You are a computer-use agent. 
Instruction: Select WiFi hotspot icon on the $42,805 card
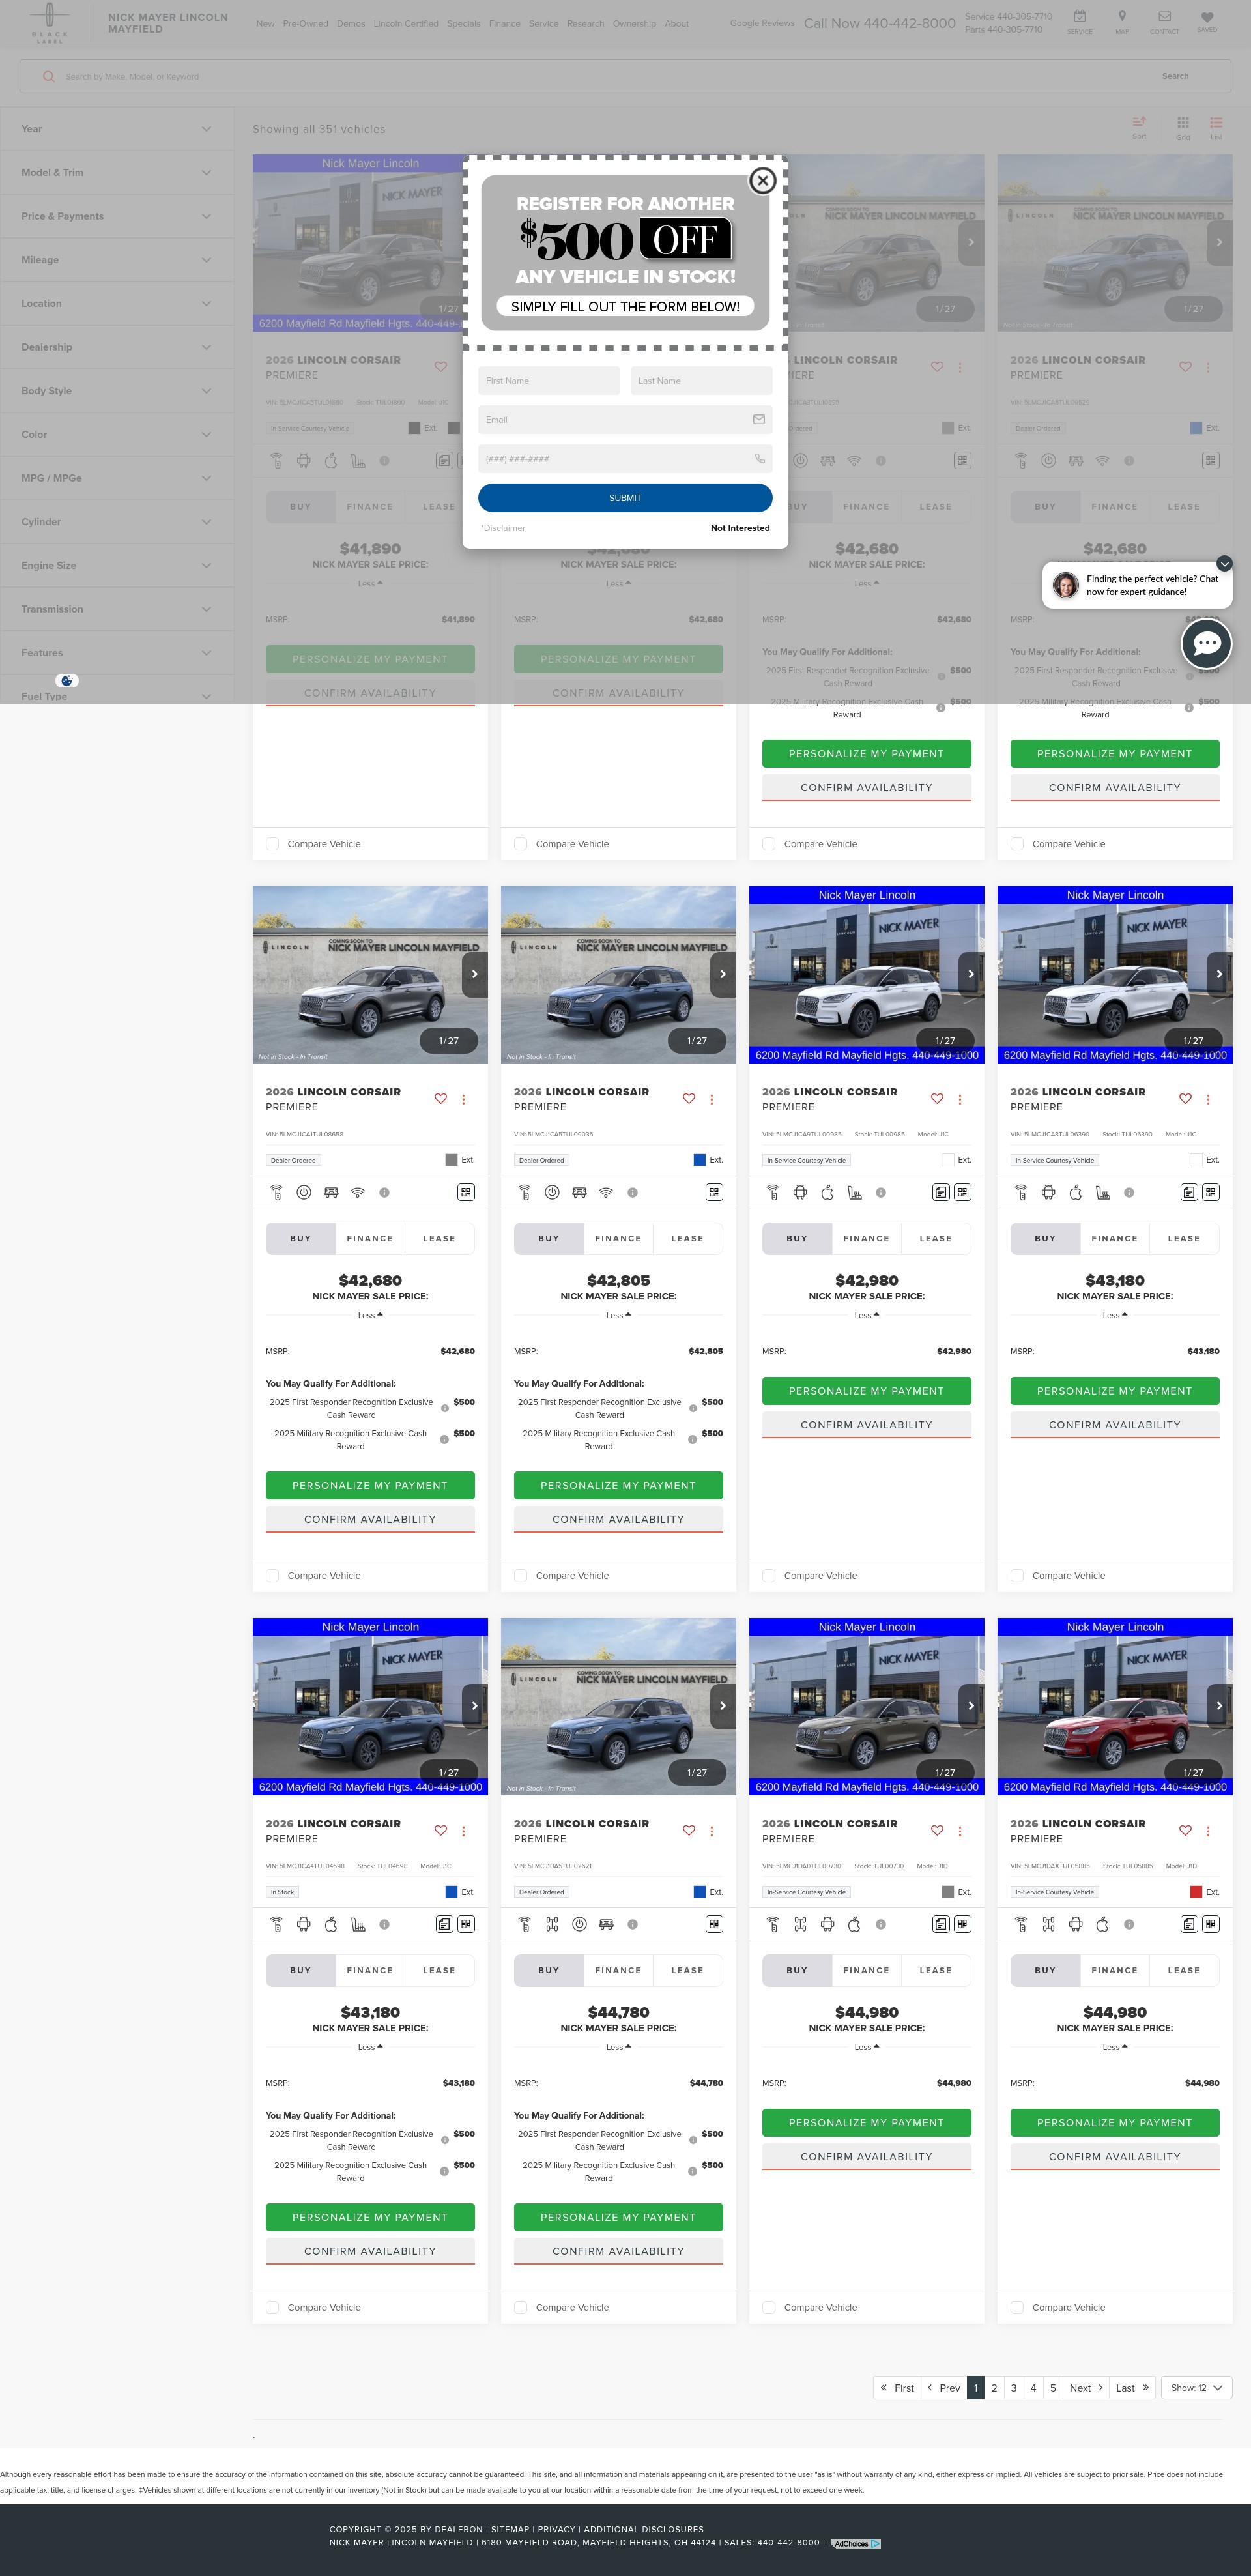click(606, 1192)
